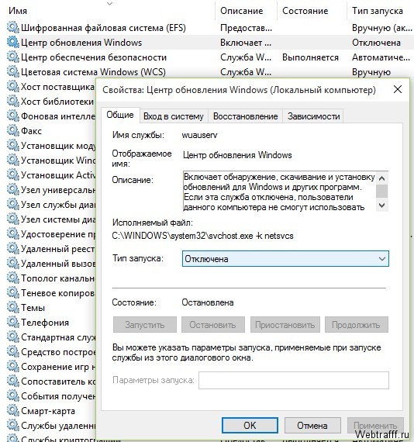Open the Тип запуска dropdown
The image size is (414, 442).
pyautogui.click(x=285, y=259)
